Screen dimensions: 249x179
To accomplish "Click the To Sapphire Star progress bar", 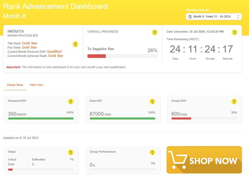I will pos(123,56).
